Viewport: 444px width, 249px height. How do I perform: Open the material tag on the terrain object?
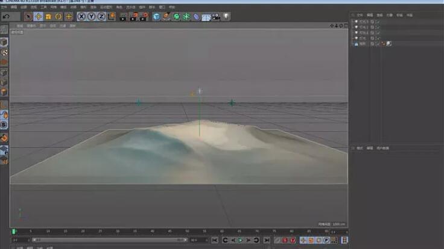[x=389, y=43]
